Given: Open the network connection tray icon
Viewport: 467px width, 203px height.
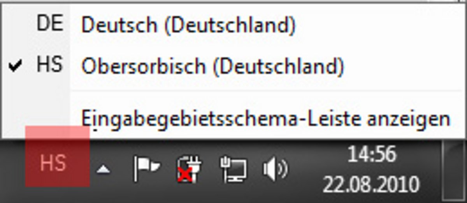Looking at the screenshot, I should (233, 169).
